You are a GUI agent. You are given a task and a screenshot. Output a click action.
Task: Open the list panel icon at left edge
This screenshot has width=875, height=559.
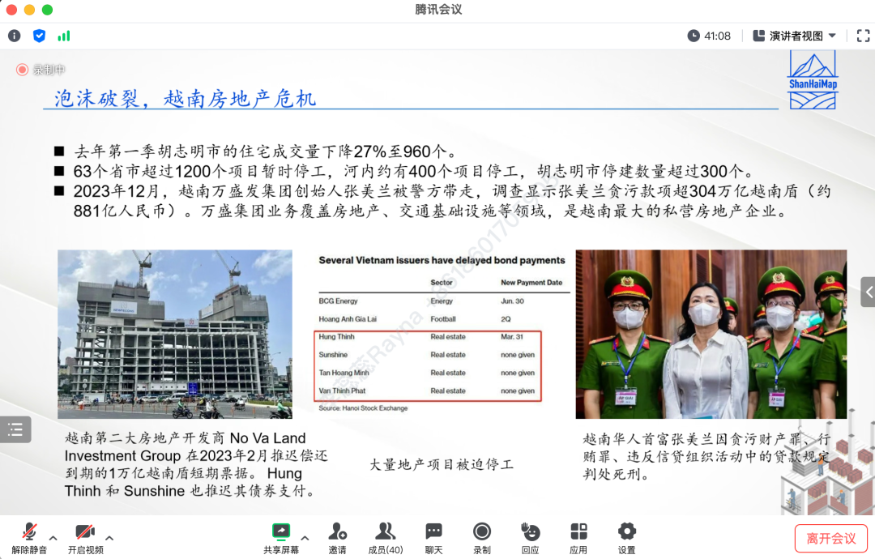click(15, 429)
